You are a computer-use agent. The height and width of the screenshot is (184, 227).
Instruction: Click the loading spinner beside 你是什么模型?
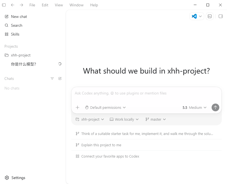pos(60,64)
